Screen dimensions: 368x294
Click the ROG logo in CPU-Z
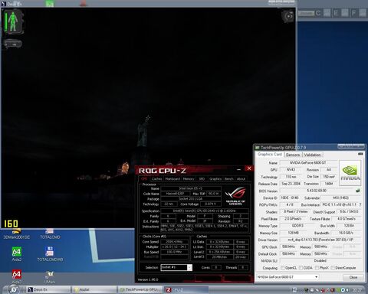(x=235, y=196)
